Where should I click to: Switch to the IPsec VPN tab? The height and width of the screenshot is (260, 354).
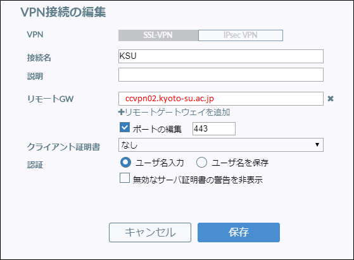[241, 35]
